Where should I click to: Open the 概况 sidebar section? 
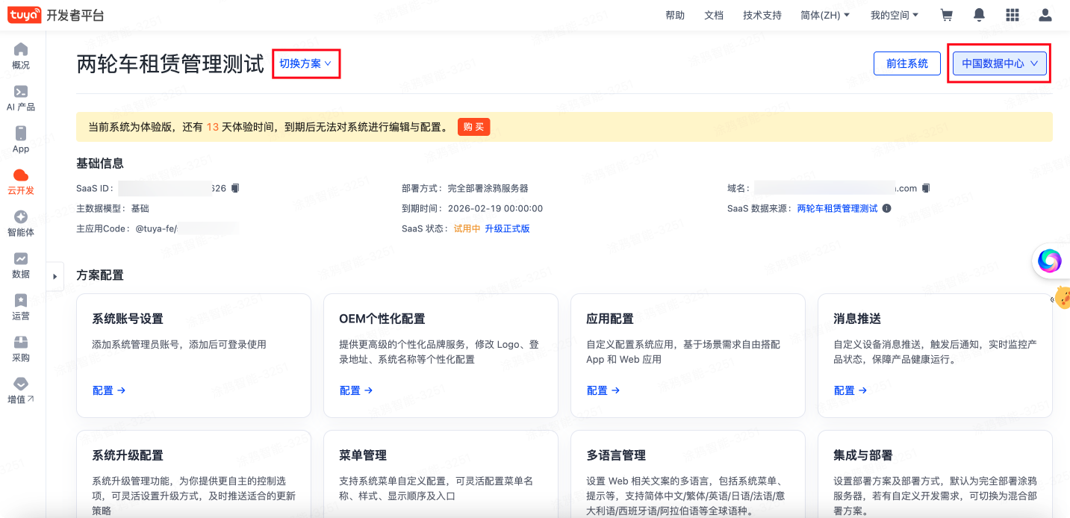coord(20,57)
